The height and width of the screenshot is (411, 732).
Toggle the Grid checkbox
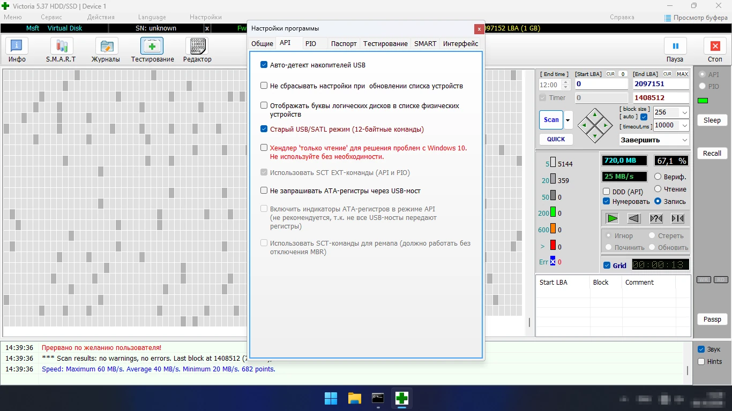[x=607, y=265]
